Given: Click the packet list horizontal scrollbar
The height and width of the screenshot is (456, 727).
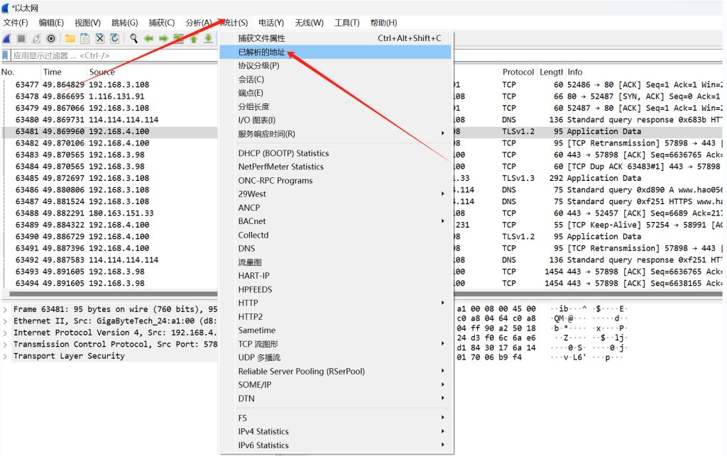Looking at the screenshot, I should (x=113, y=294).
